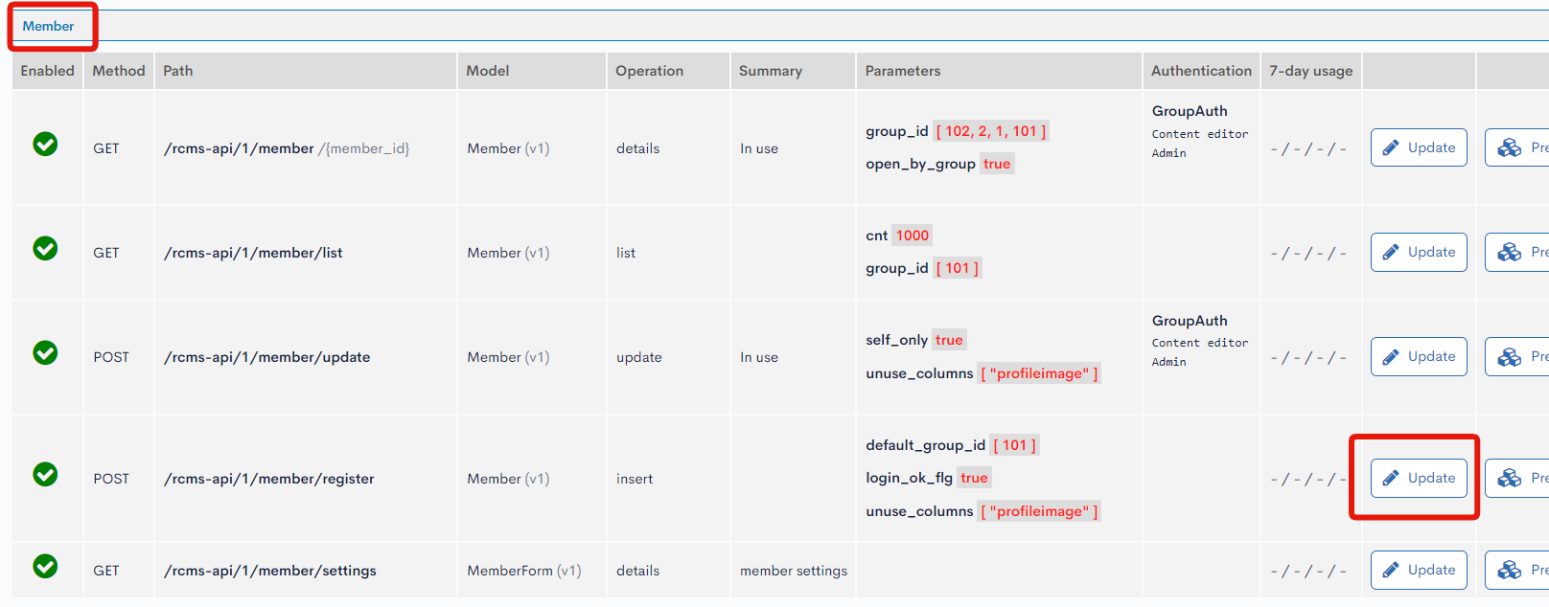Click 'In use' summary in the /member/{member_id} row
Image resolution: width=1549 pixels, height=607 pixels.
[759, 148]
